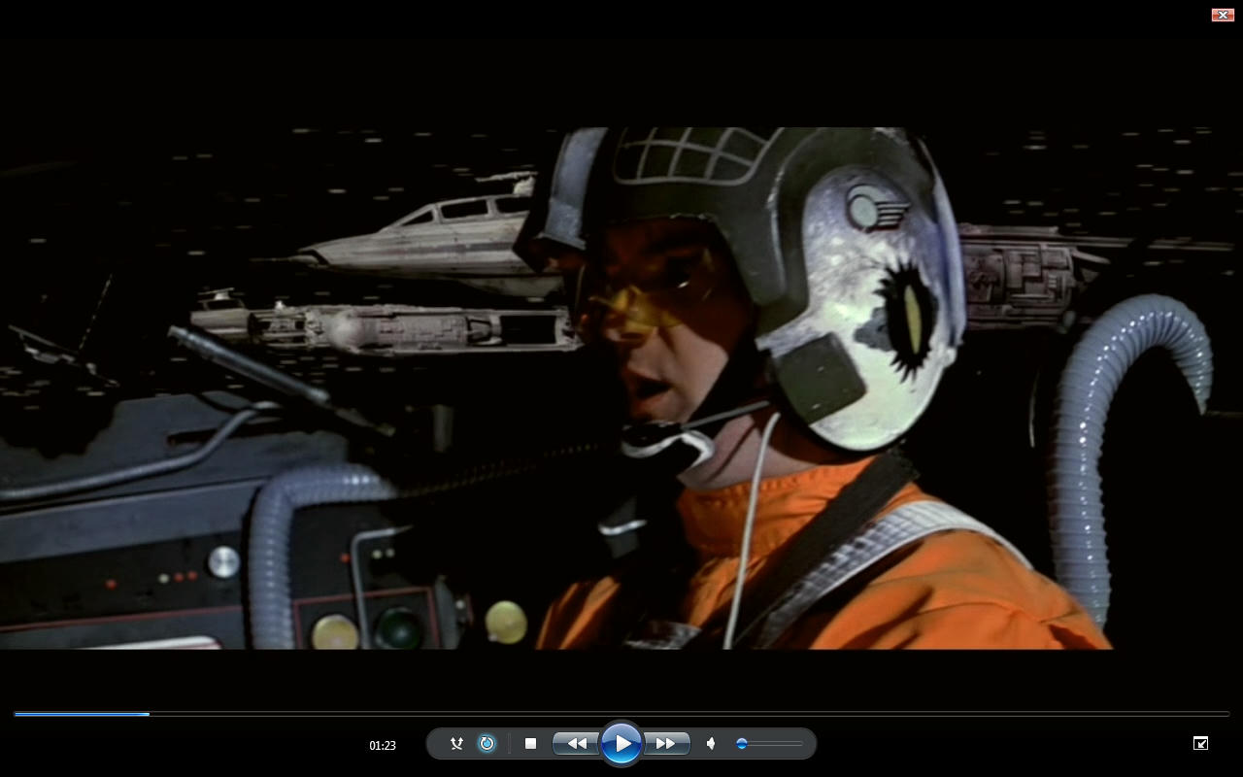
Task: Click the volume slider track
Action: pyautogui.click(x=768, y=744)
